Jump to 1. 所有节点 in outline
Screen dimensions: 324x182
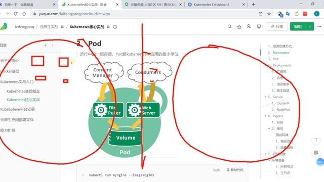(x=285, y=166)
